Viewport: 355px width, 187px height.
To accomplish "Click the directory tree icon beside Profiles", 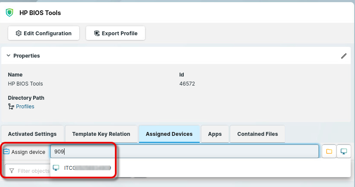I will [11, 107].
